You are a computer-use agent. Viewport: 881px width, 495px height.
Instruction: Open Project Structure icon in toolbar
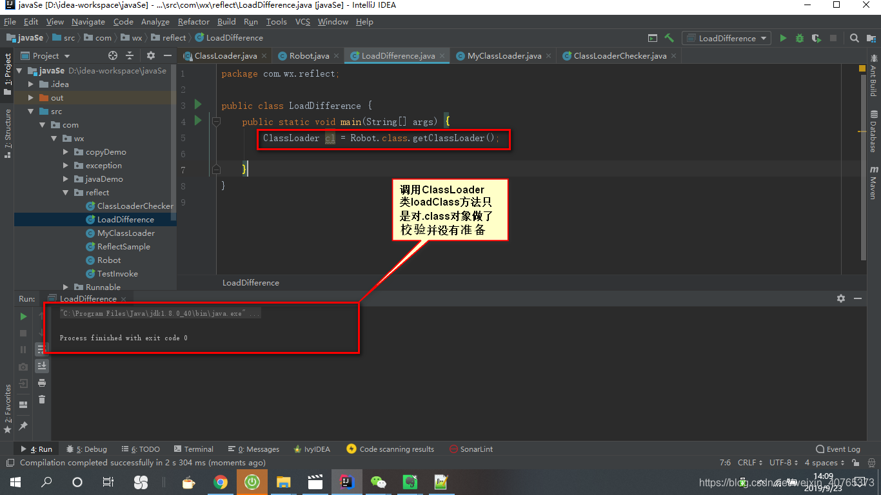(871, 38)
